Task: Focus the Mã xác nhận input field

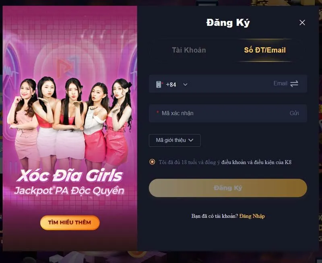Action: click(222, 113)
